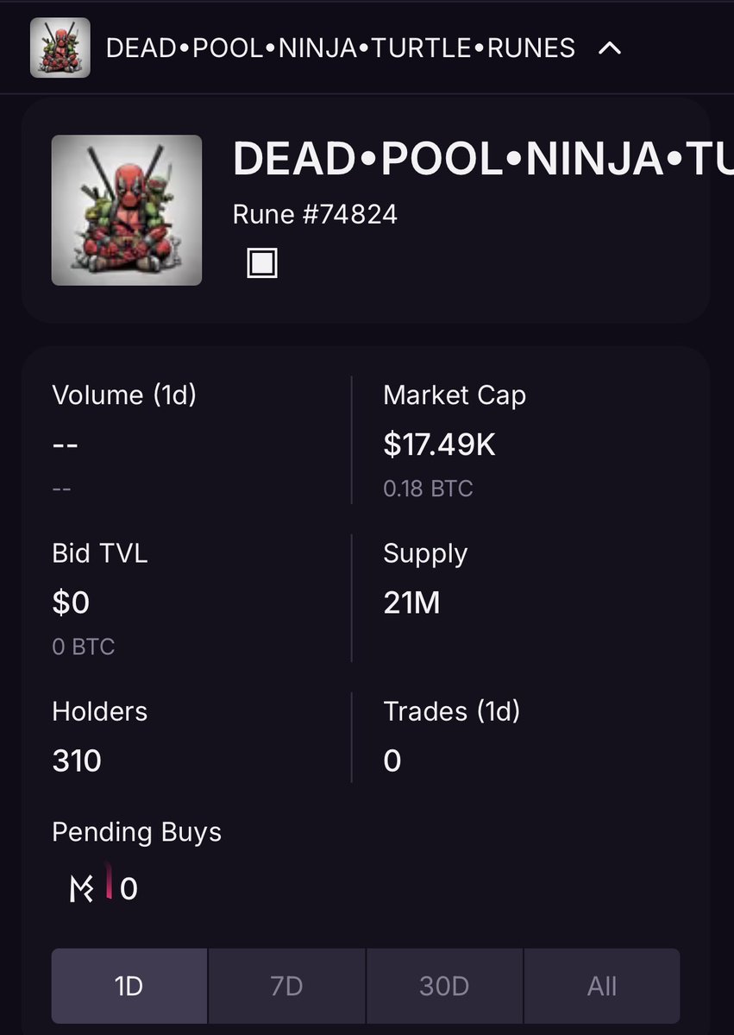The image size is (734, 1035).
Task: Switch to the 30D time range
Action: tap(444, 986)
